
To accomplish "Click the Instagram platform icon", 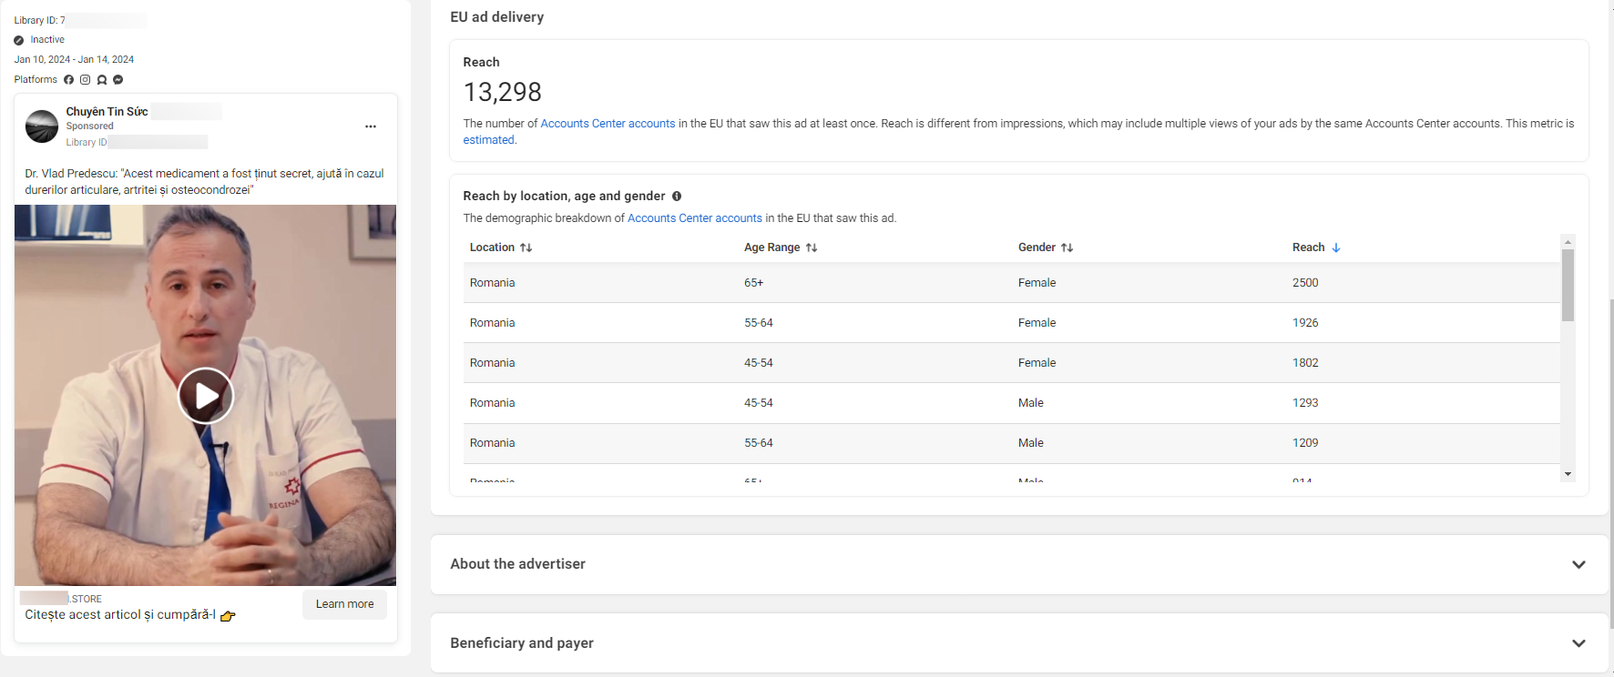I will tap(85, 80).
